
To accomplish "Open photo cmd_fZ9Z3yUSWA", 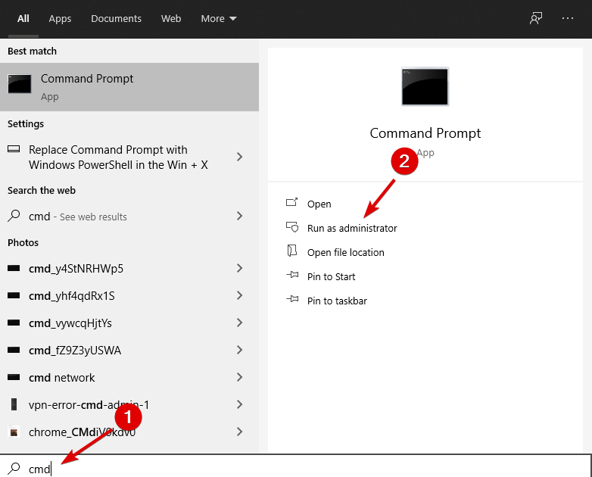I will (x=129, y=350).
